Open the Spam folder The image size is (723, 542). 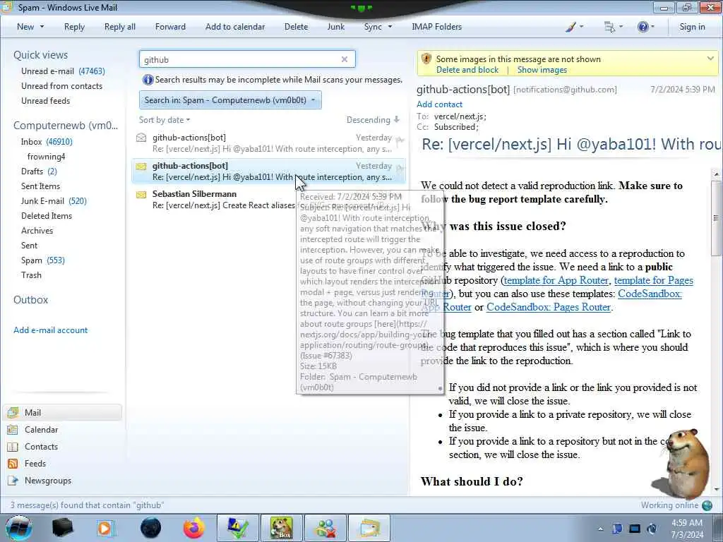[x=43, y=260]
